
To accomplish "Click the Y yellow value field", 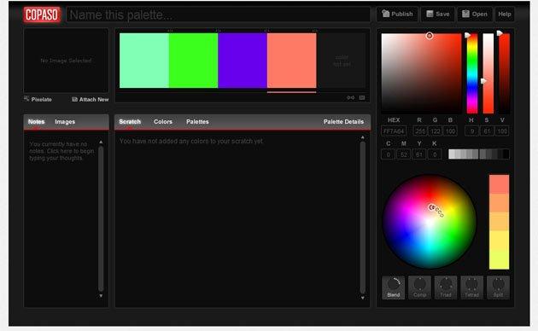I will click(x=419, y=154).
